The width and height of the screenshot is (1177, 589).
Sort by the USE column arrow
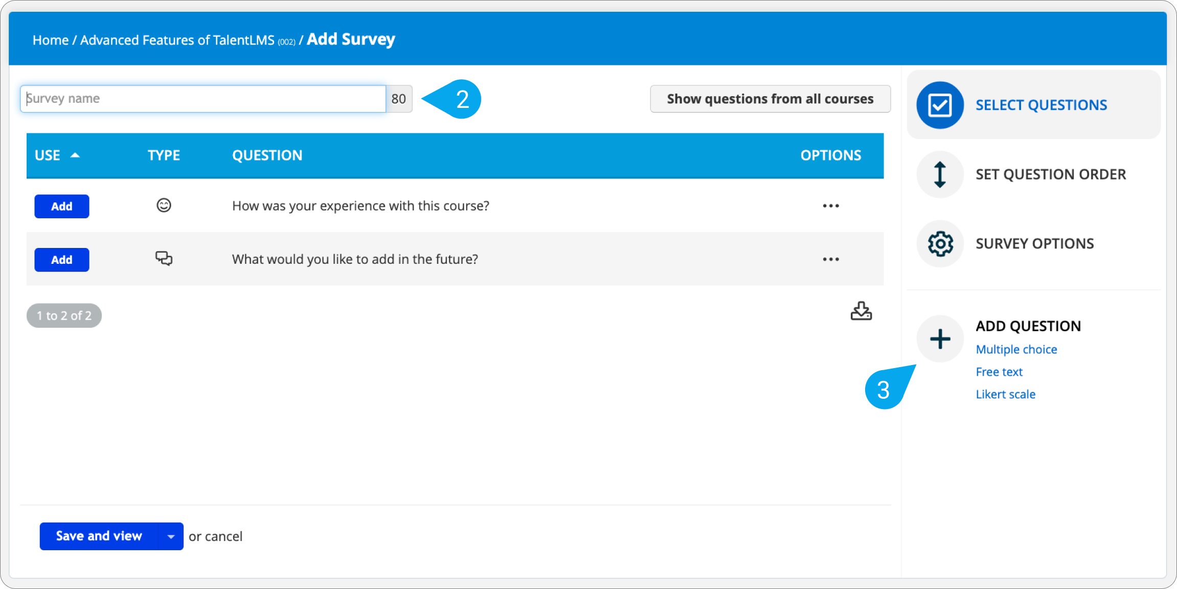tap(75, 155)
